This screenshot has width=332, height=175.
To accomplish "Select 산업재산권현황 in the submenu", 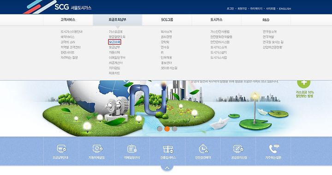I will pyautogui.click(x=273, y=47).
